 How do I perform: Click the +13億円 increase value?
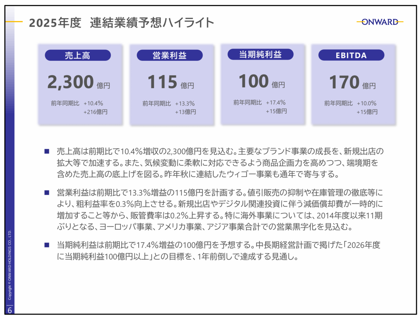click(x=185, y=112)
